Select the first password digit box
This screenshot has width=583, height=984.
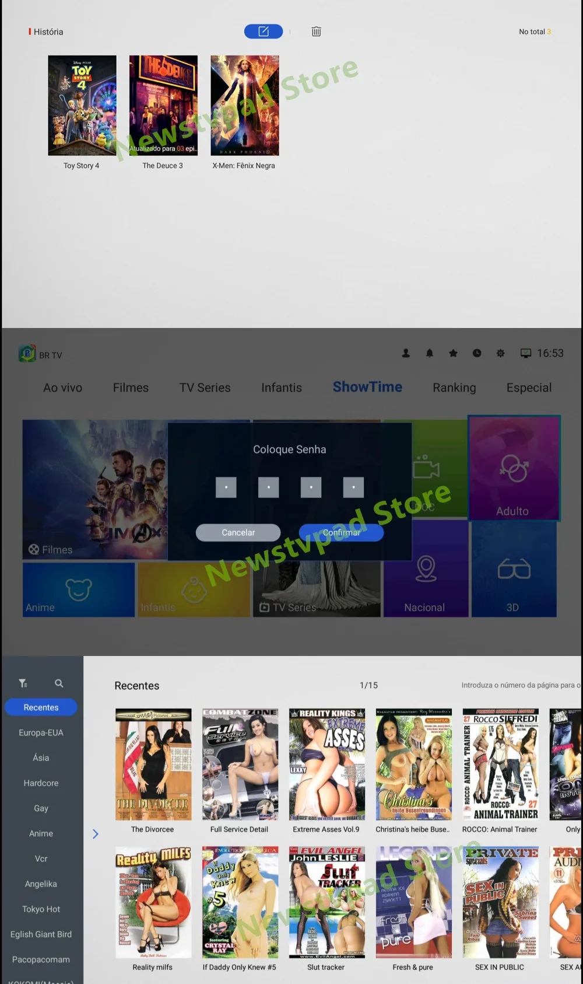point(226,487)
